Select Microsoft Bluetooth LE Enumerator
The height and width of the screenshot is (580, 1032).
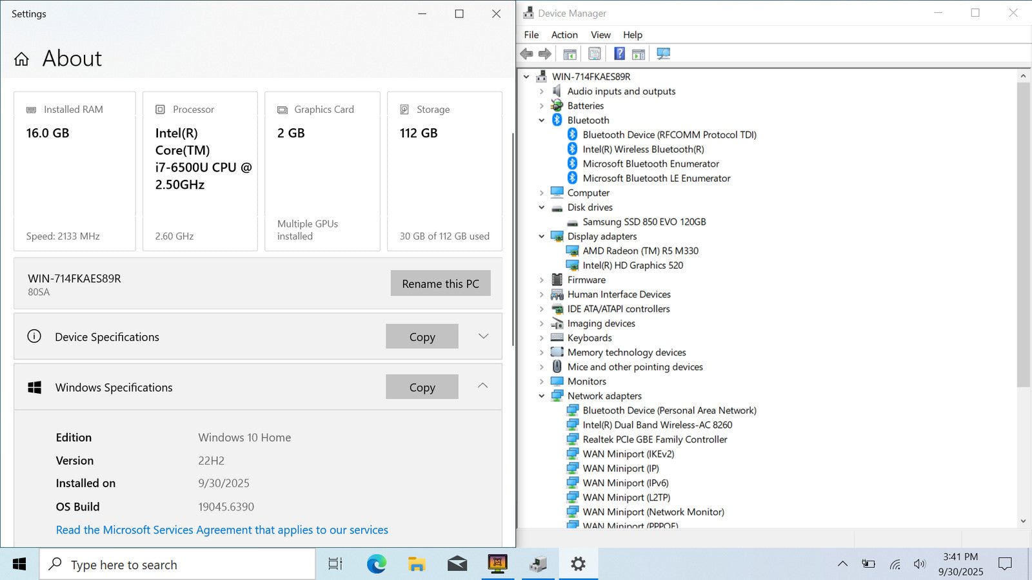pos(657,179)
